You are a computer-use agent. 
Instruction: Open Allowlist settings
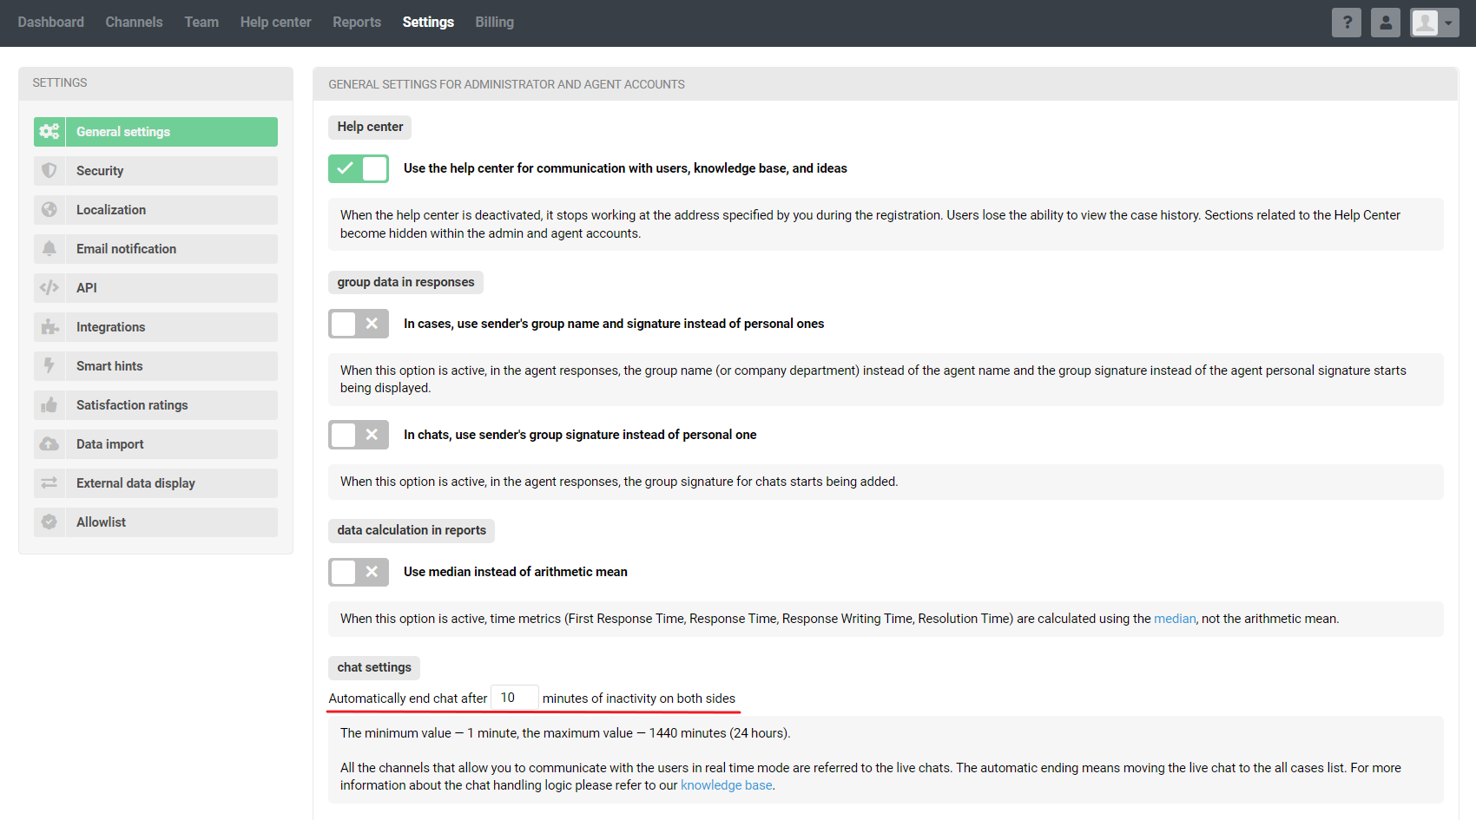155,522
